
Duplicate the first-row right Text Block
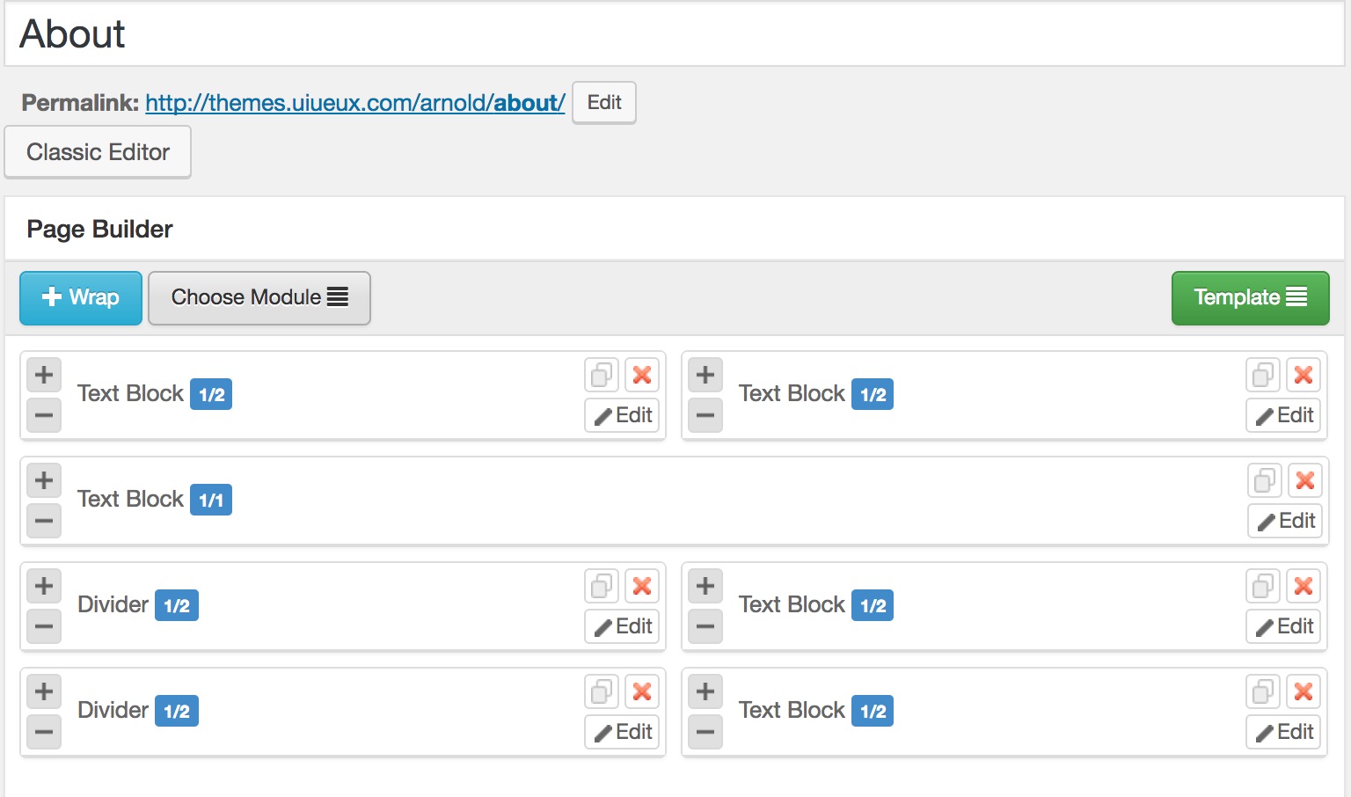(x=1263, y=375)
